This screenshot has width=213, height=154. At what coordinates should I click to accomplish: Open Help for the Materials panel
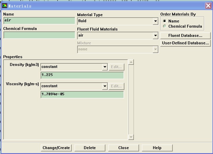pos(157,148)
